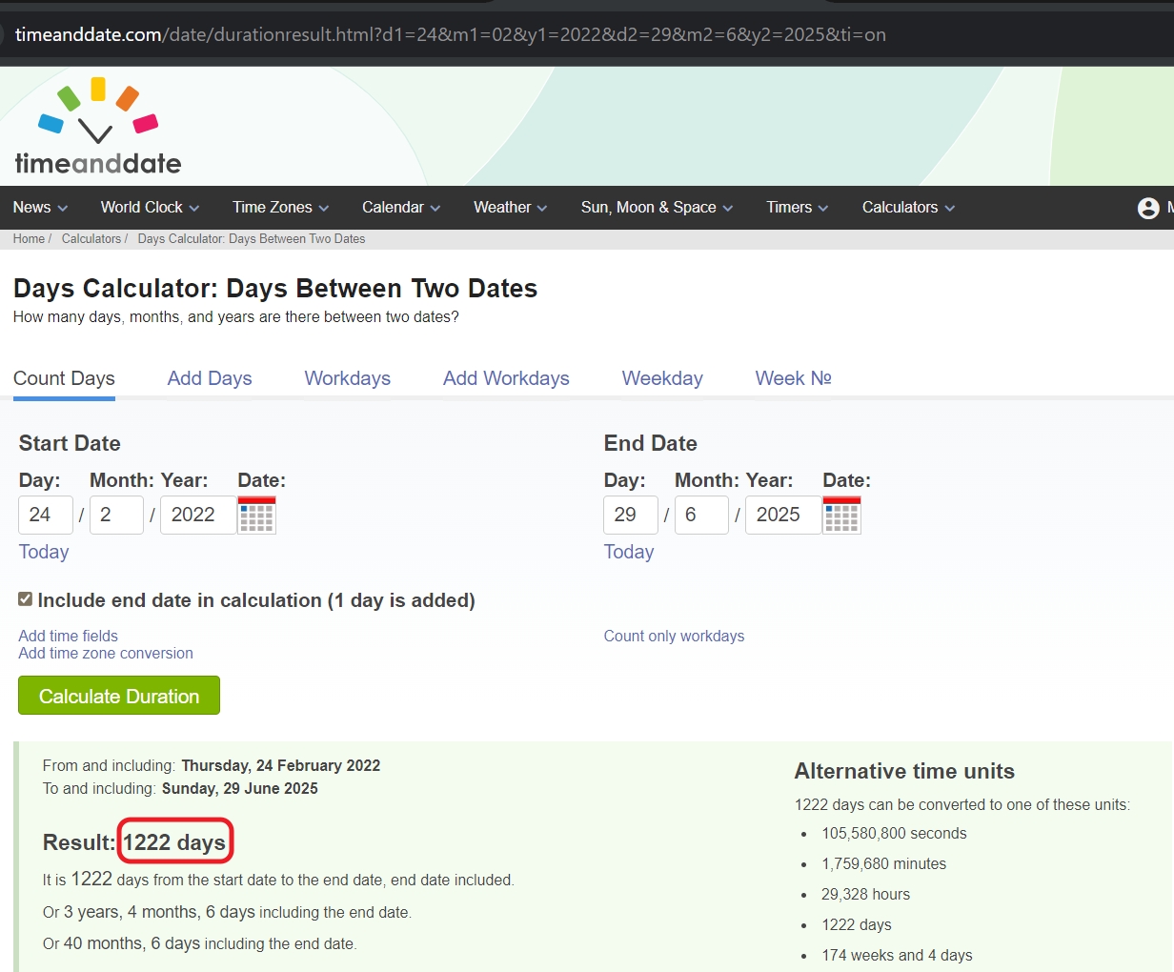
Task: Click 'Sunday, 29 June 2025' text
Action: click(240, 788)
